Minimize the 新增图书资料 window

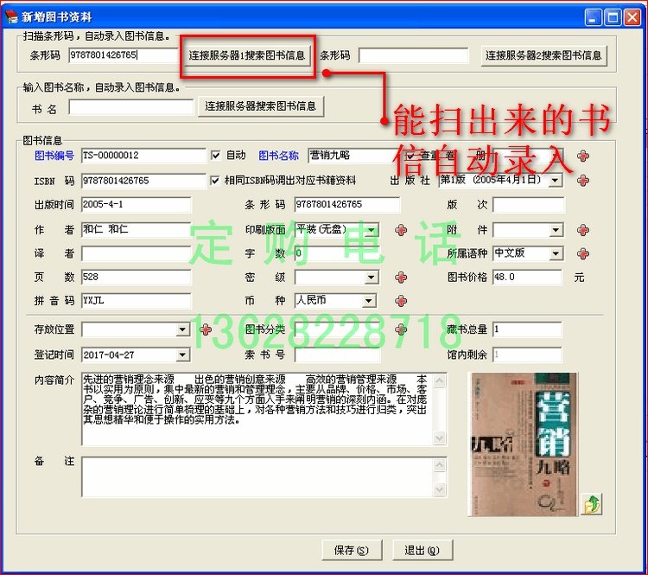point(594,17)
